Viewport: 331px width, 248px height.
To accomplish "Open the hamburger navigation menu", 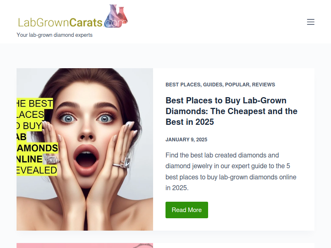I will tap(311, 22).
